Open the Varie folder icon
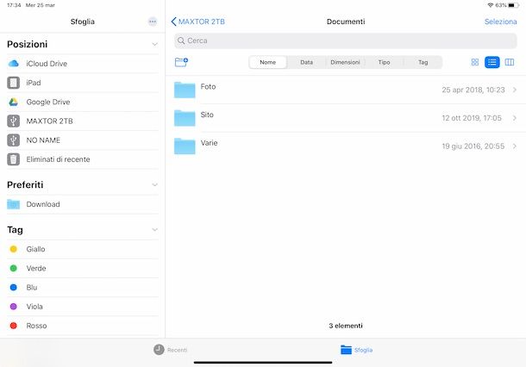 [x=185, y=146]
